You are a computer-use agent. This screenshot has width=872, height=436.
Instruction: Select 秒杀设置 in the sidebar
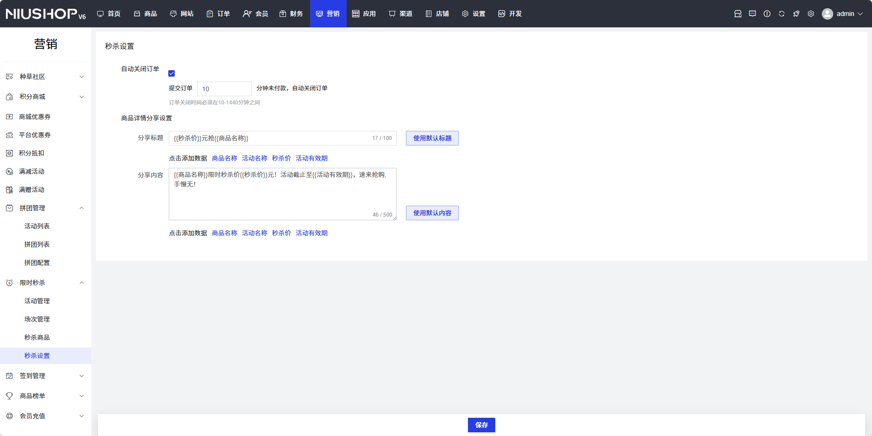46,356
